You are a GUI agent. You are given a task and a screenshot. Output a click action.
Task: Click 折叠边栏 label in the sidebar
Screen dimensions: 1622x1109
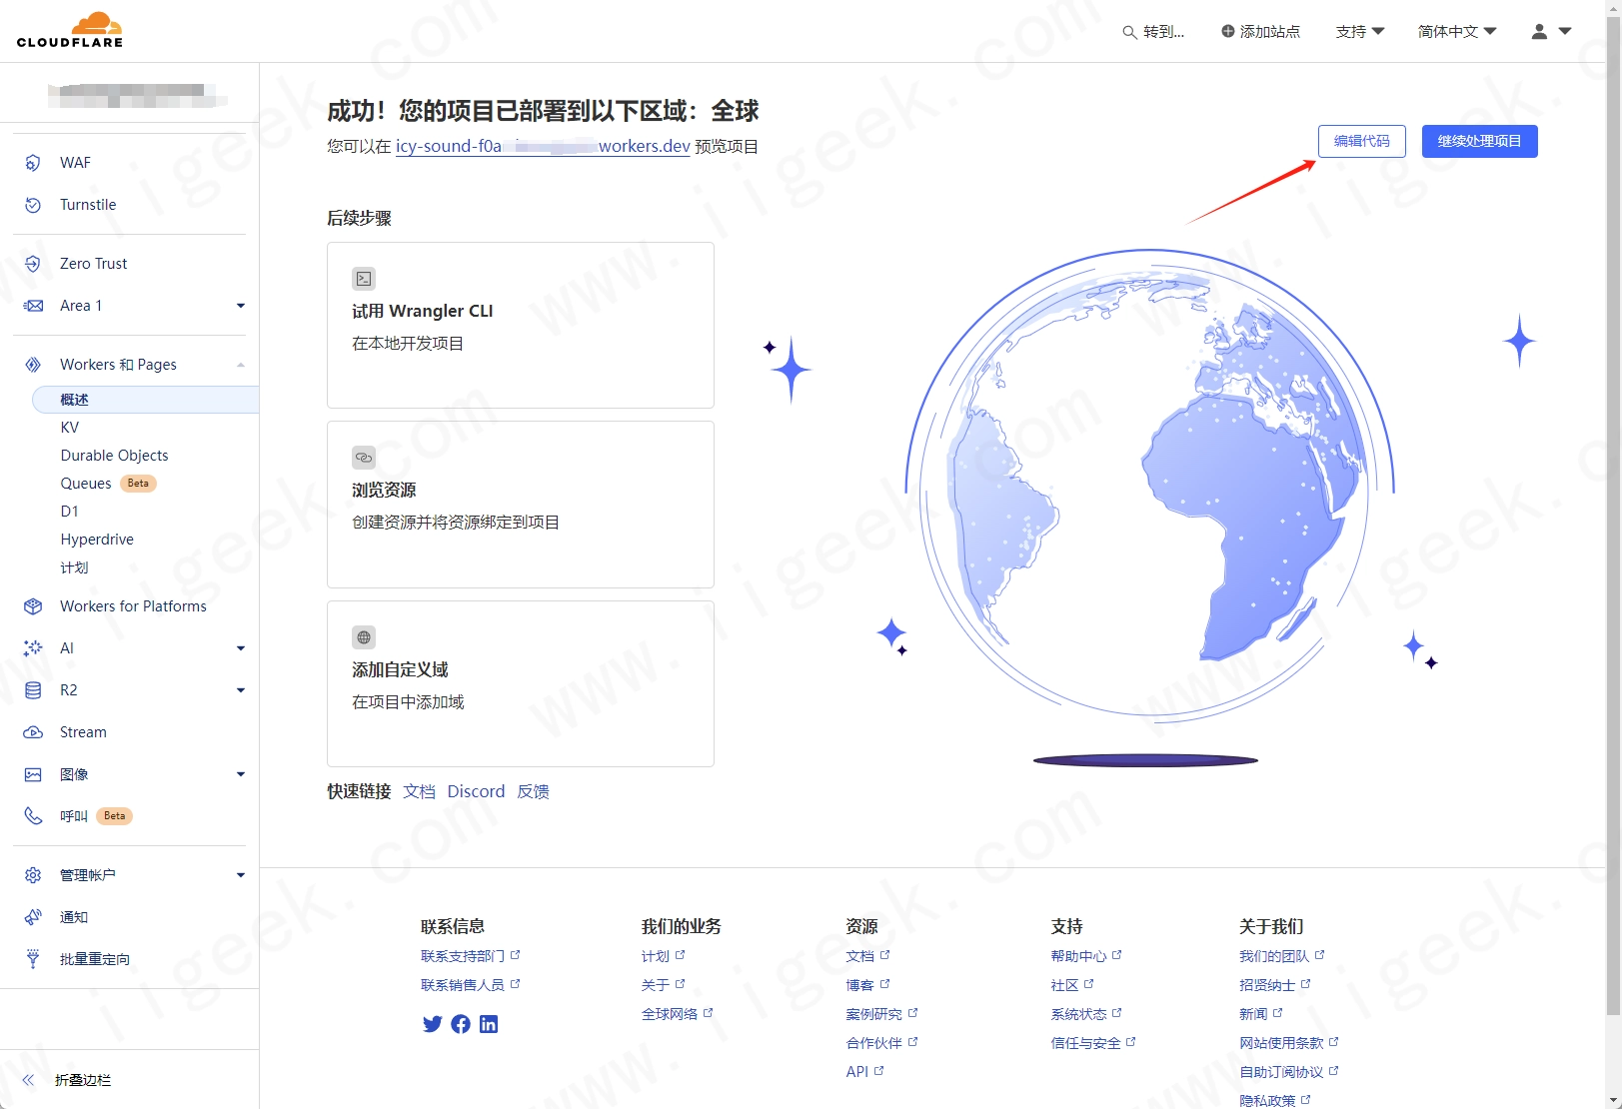(83, 1080)
